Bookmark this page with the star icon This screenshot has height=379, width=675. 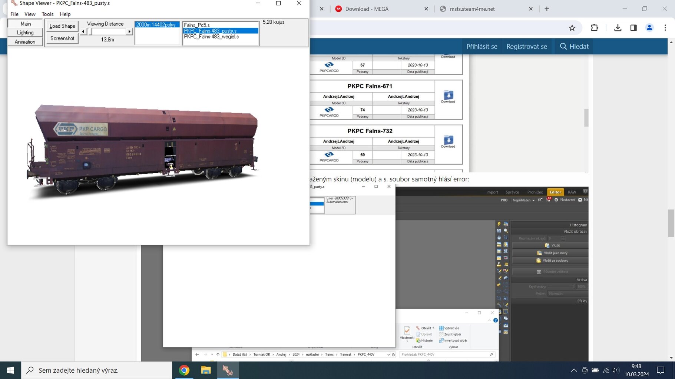(x=572, y=28)
